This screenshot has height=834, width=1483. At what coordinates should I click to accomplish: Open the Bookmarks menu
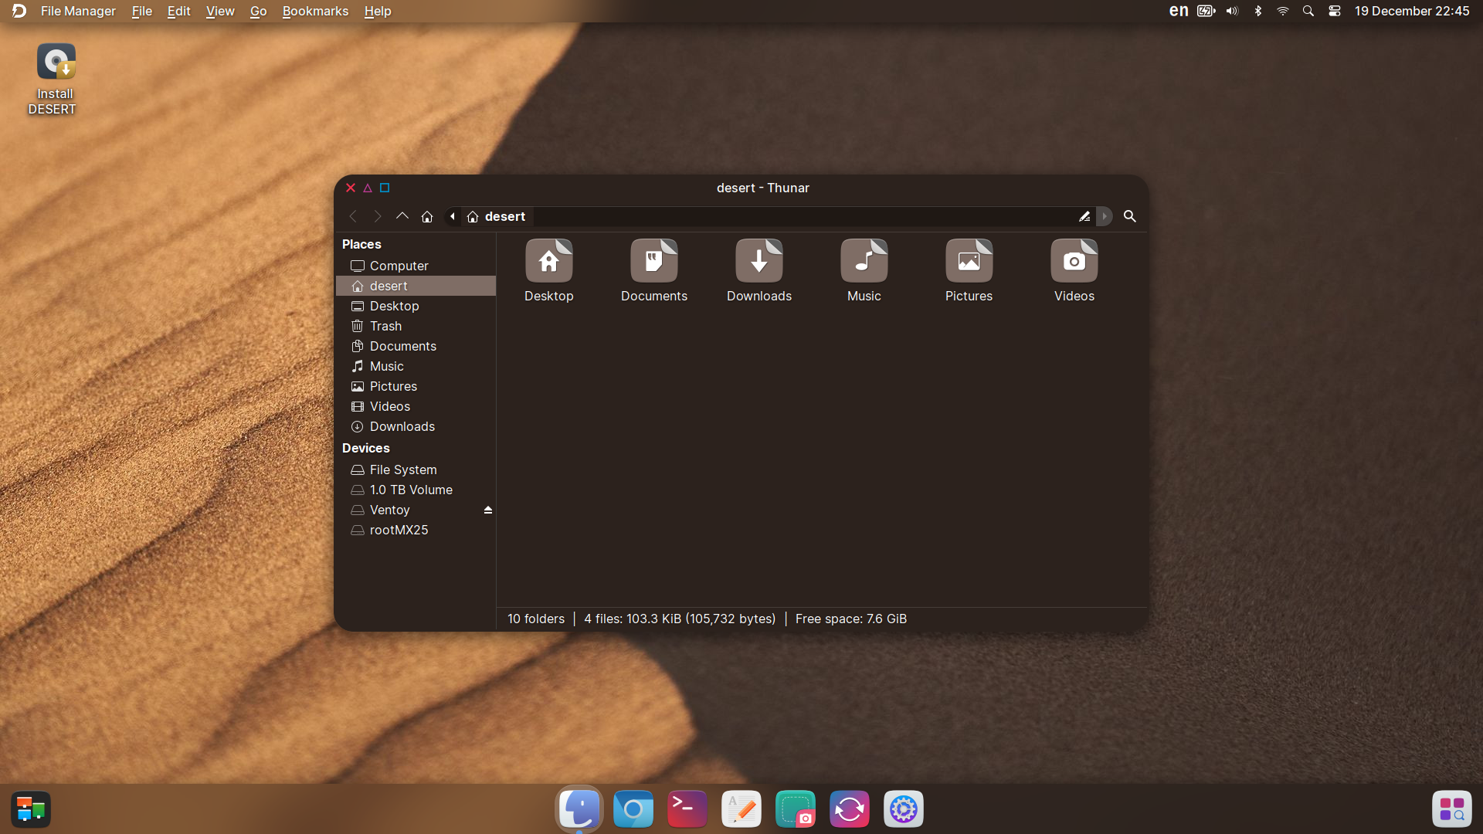coord(315,11)
